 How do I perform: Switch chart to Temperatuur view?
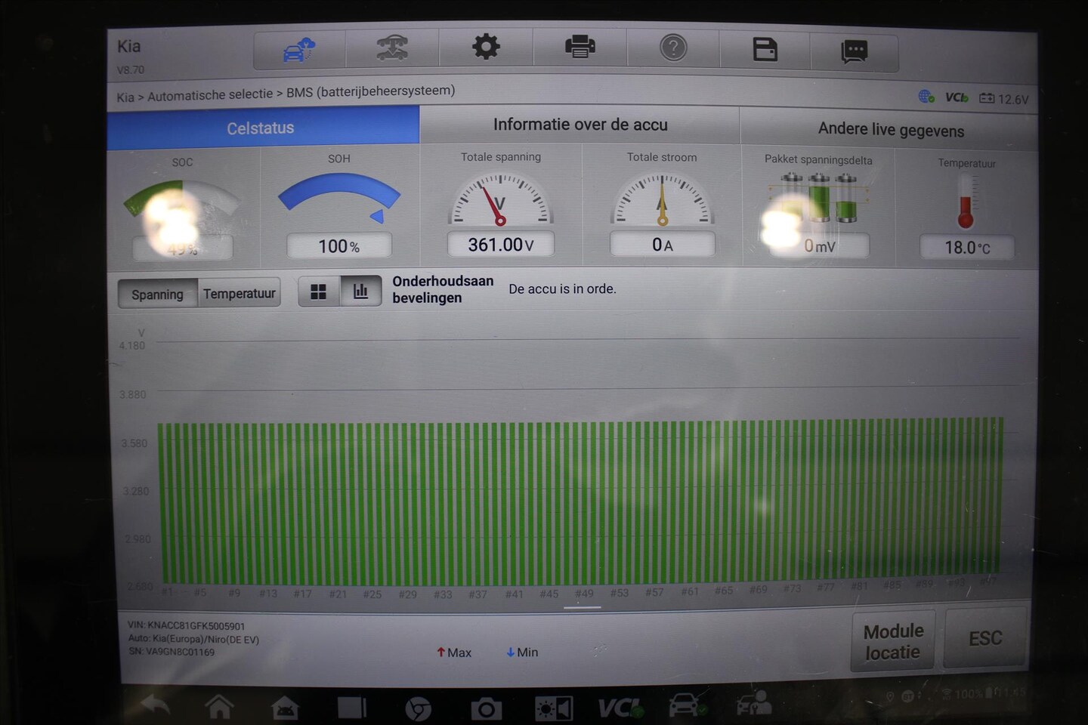[x=239, y=293]
